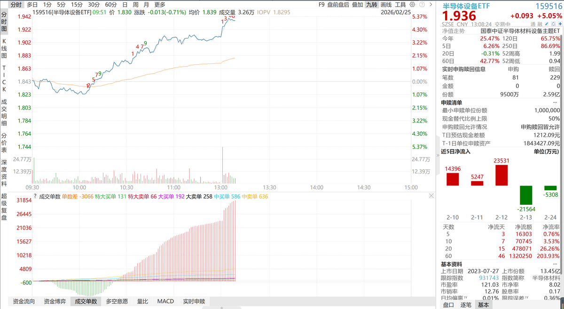
Task: Switch to the 资金流向 tab
Action: point(23,301)
